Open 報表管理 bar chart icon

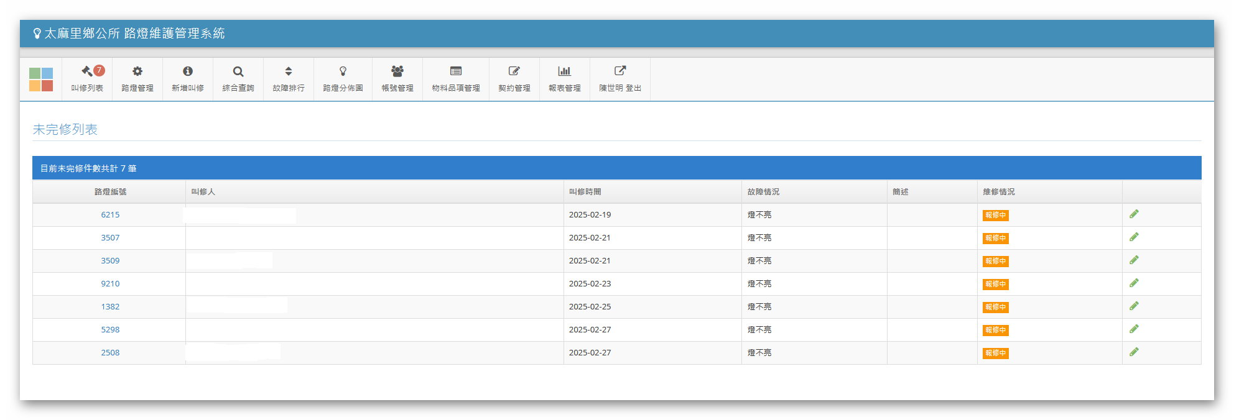point(565,71)
